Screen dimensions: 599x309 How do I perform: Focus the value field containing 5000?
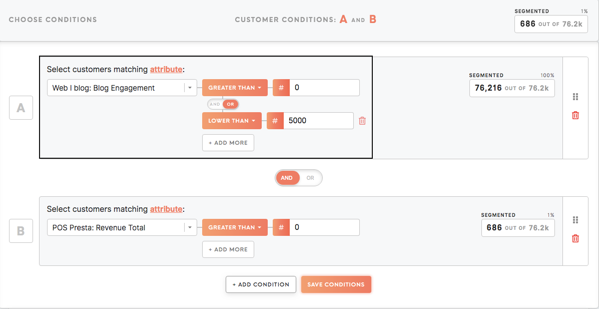pyautogui.click(x=319, y=121)
